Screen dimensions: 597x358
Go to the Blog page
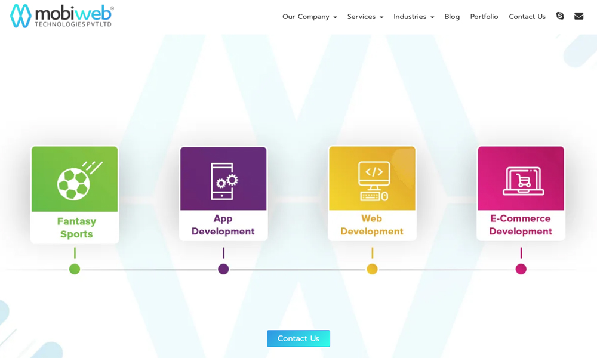(x=452, y=17)
